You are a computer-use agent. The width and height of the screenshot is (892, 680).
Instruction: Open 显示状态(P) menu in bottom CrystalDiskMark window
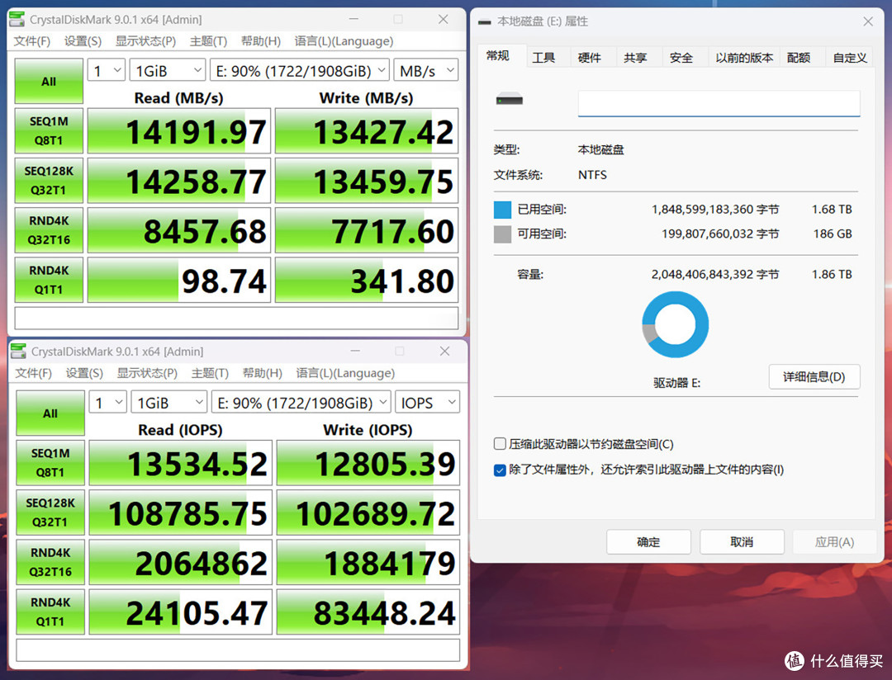coord(147,373)
